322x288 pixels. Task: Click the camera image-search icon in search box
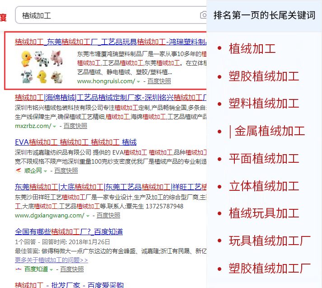pyautogui.click(x=203, y=15)
